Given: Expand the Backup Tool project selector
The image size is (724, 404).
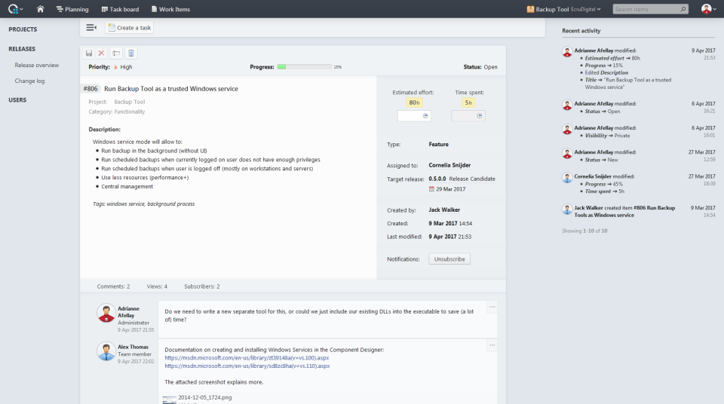Looking at the screenshot, I should (x=564, y=9).
